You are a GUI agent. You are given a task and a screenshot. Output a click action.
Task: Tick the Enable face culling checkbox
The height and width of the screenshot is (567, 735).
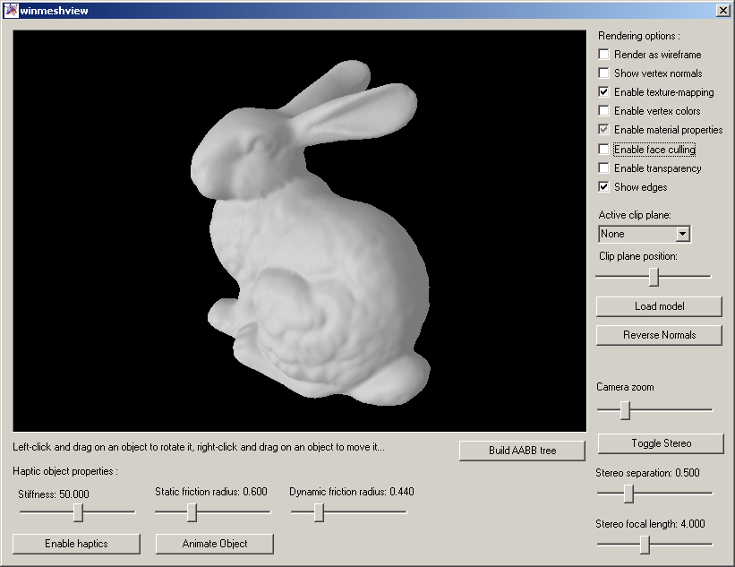coord(604,150)
